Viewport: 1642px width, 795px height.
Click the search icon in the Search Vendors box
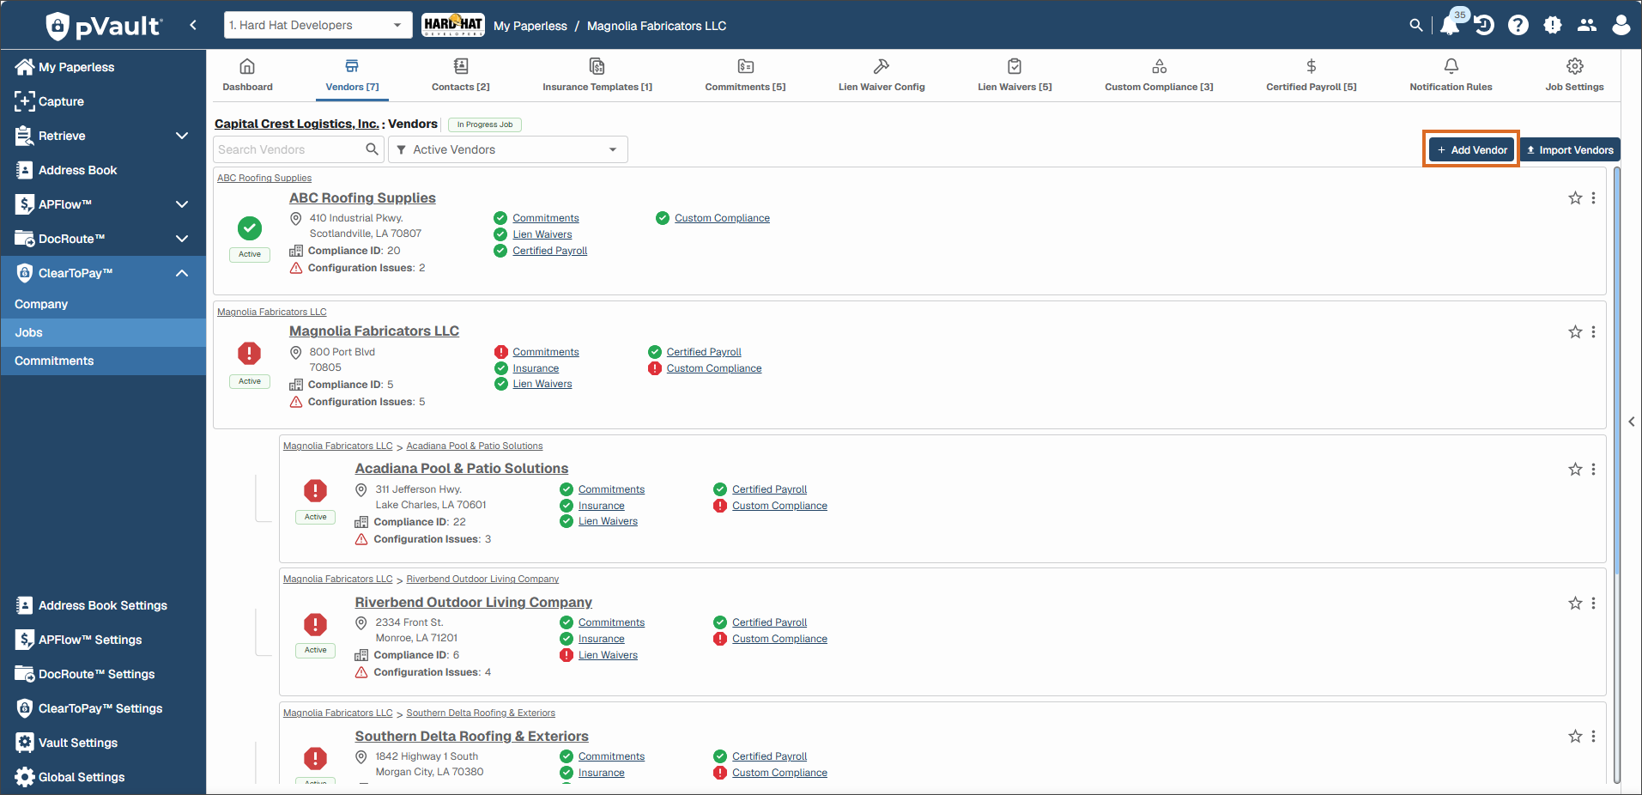click(x=372, y=149)
